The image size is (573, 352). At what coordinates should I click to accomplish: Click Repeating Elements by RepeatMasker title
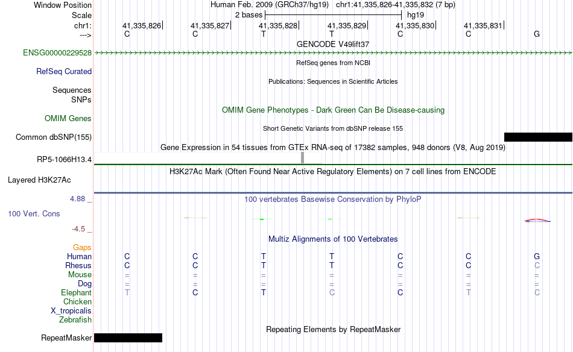pos(334,329)
